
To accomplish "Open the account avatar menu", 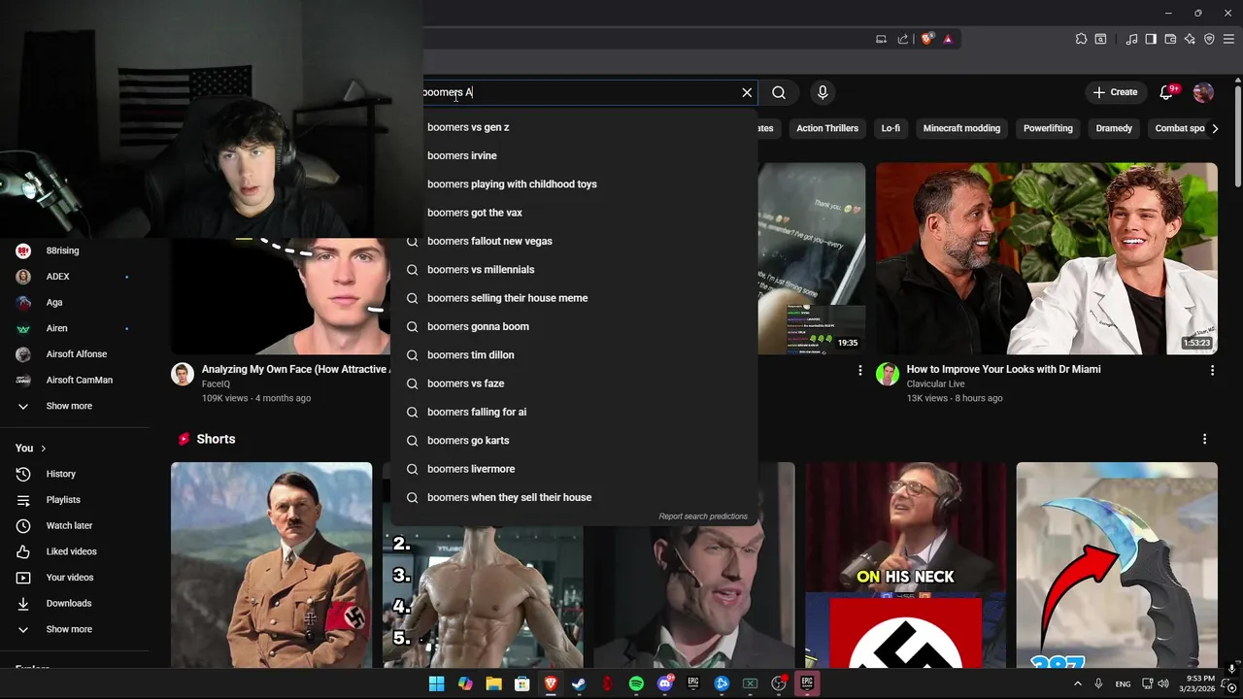I will tap(1203, 92).
